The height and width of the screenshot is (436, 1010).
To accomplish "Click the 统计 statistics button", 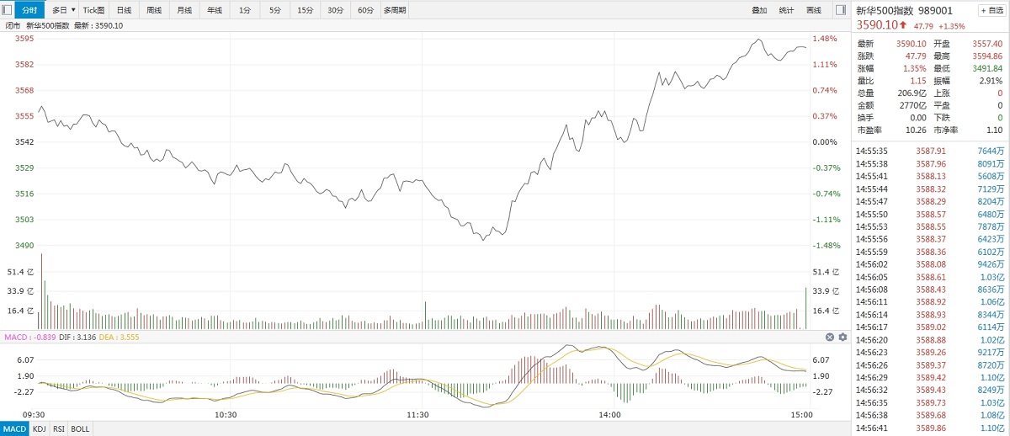I will click(x=786, y=10).
